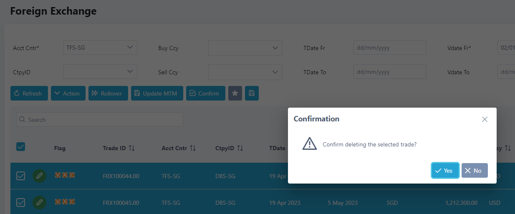Open the CtpyID filter dropdown
The width and height of the screenshot is (515, 214).
(x=100, y=72)
